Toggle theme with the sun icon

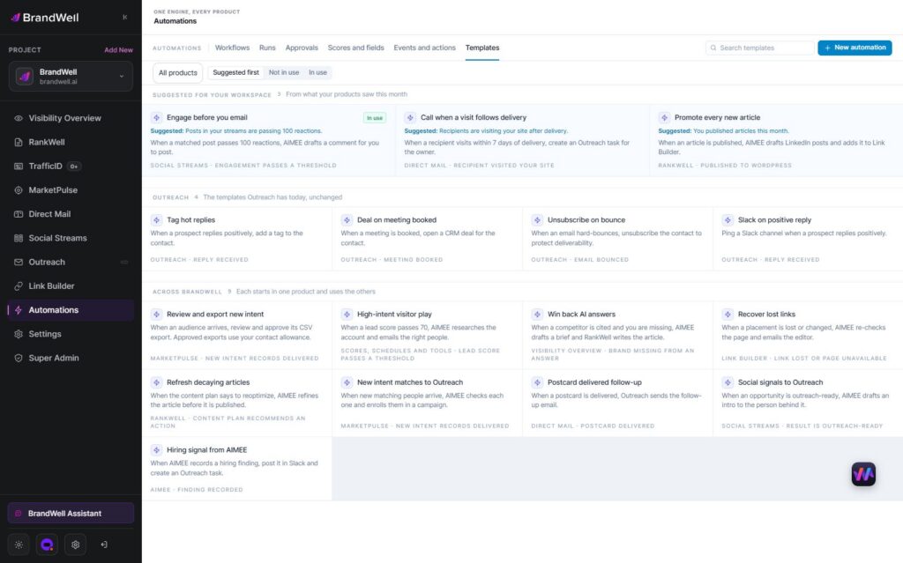click(x=19, y=544)
